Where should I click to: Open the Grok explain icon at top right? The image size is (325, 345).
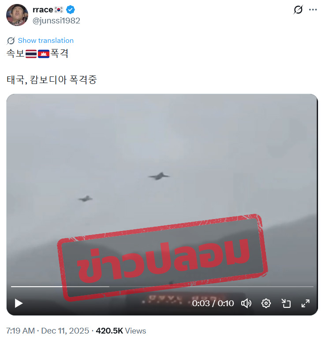pos(298,10)
